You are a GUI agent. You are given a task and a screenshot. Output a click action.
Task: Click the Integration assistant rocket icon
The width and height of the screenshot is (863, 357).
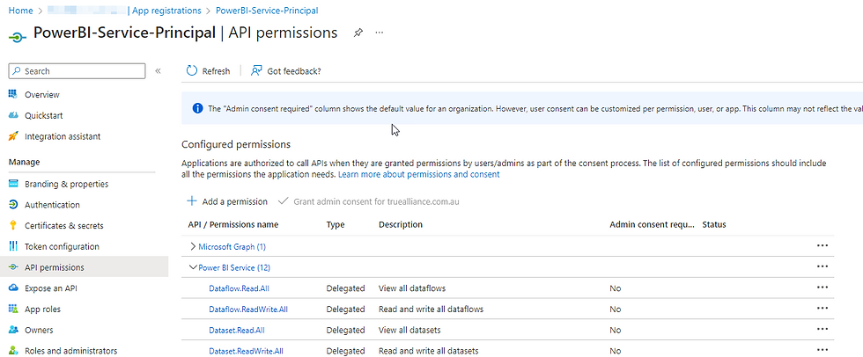click(14, 136)
